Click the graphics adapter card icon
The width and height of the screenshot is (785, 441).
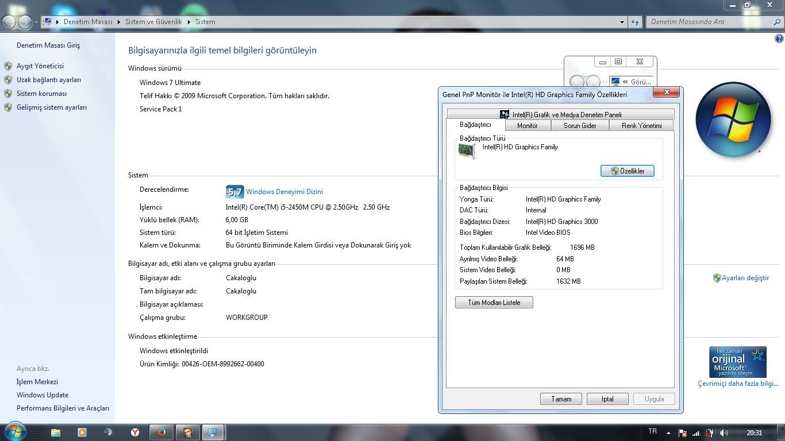(467, 150)
